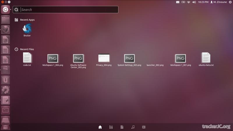The width and height of the screenshot is (233, 131).
Task: Switch to the Files lens
Action: coord(122,127)
